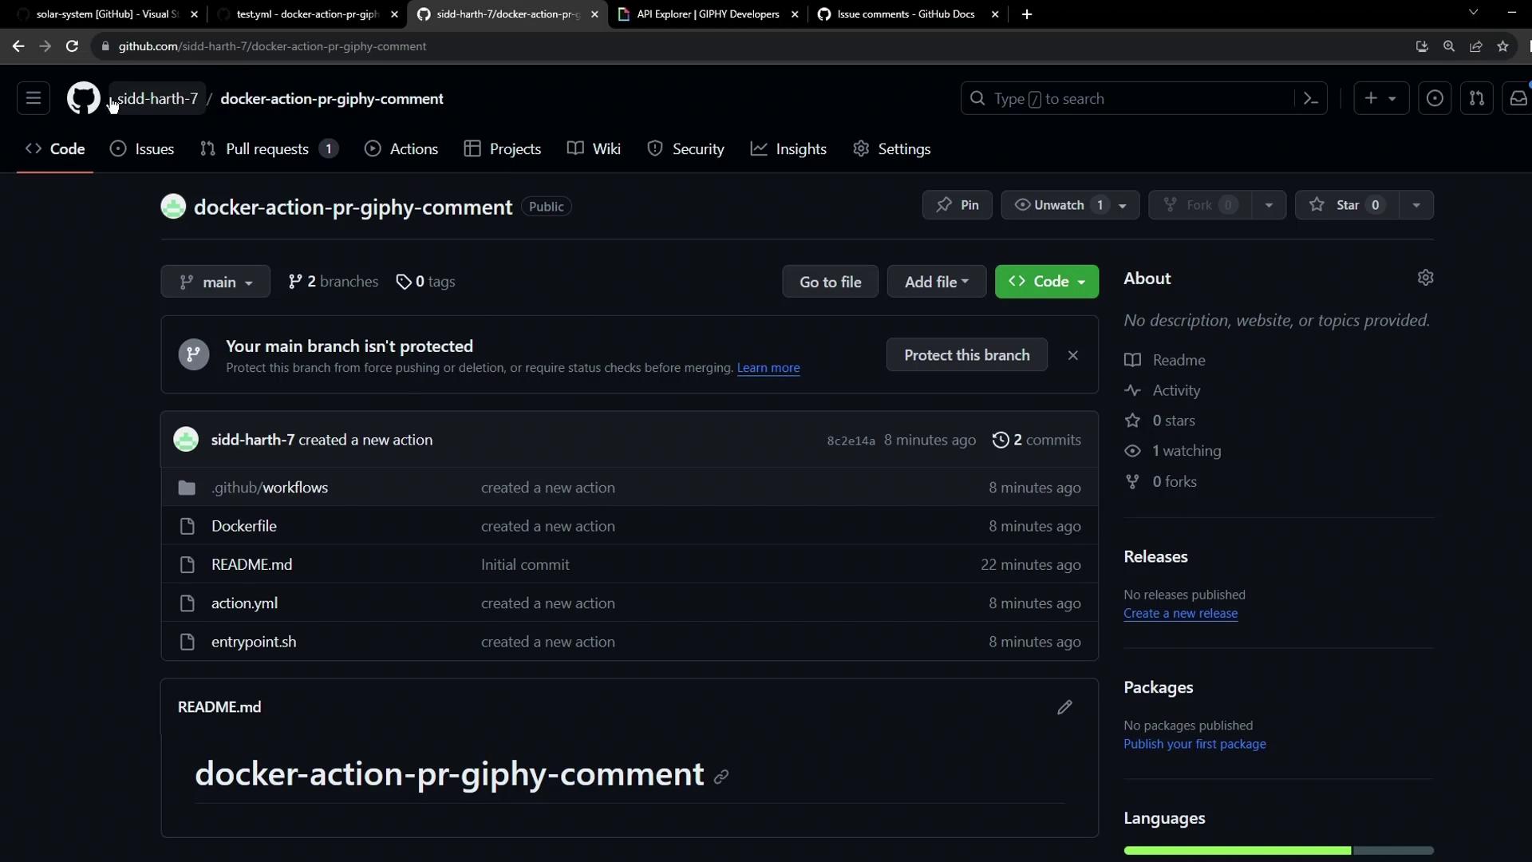Open the Issues shortcut icon in the top right

[x=1434, y=98]
